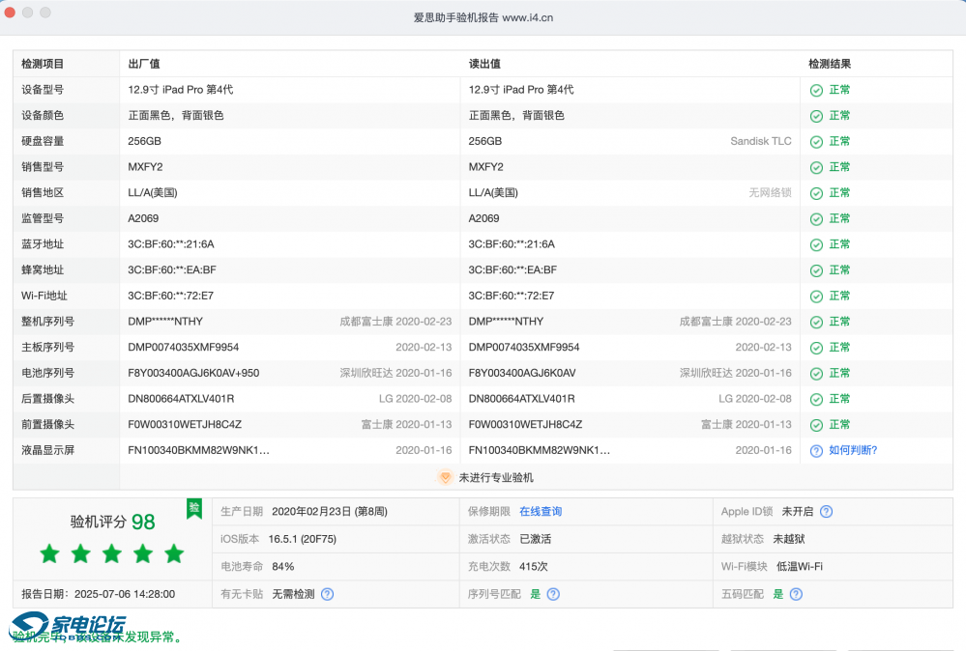Click production date 2020年02月23日
Screen dimensions: 966x651
coord(330,511)
